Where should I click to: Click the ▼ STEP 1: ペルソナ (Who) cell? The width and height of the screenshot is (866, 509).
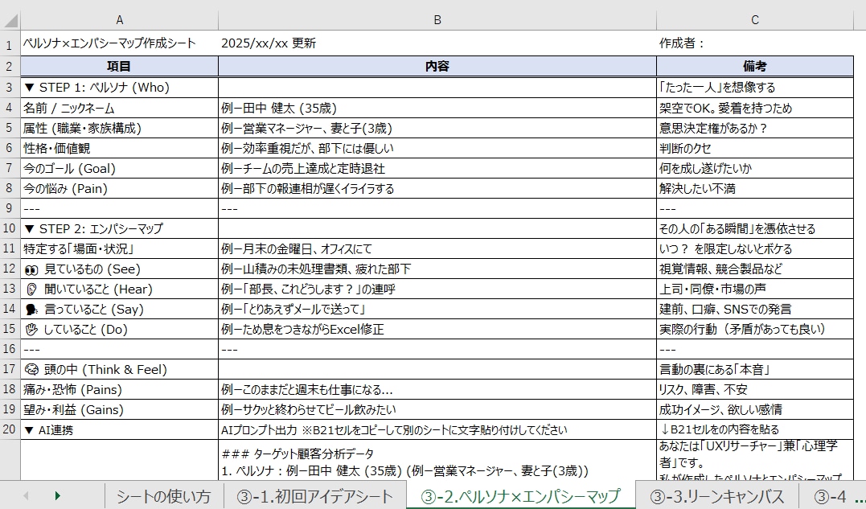coord(119,87)
